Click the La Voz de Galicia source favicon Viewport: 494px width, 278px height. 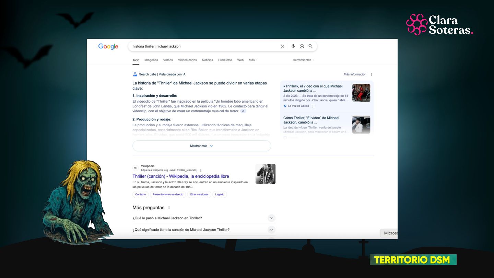pyautogui.click(x=285, y=106)
